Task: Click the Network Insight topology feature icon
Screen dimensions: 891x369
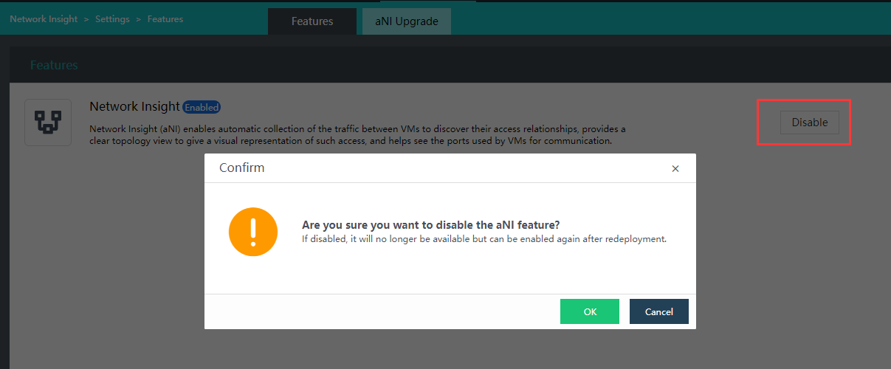Action: [48, 123]
